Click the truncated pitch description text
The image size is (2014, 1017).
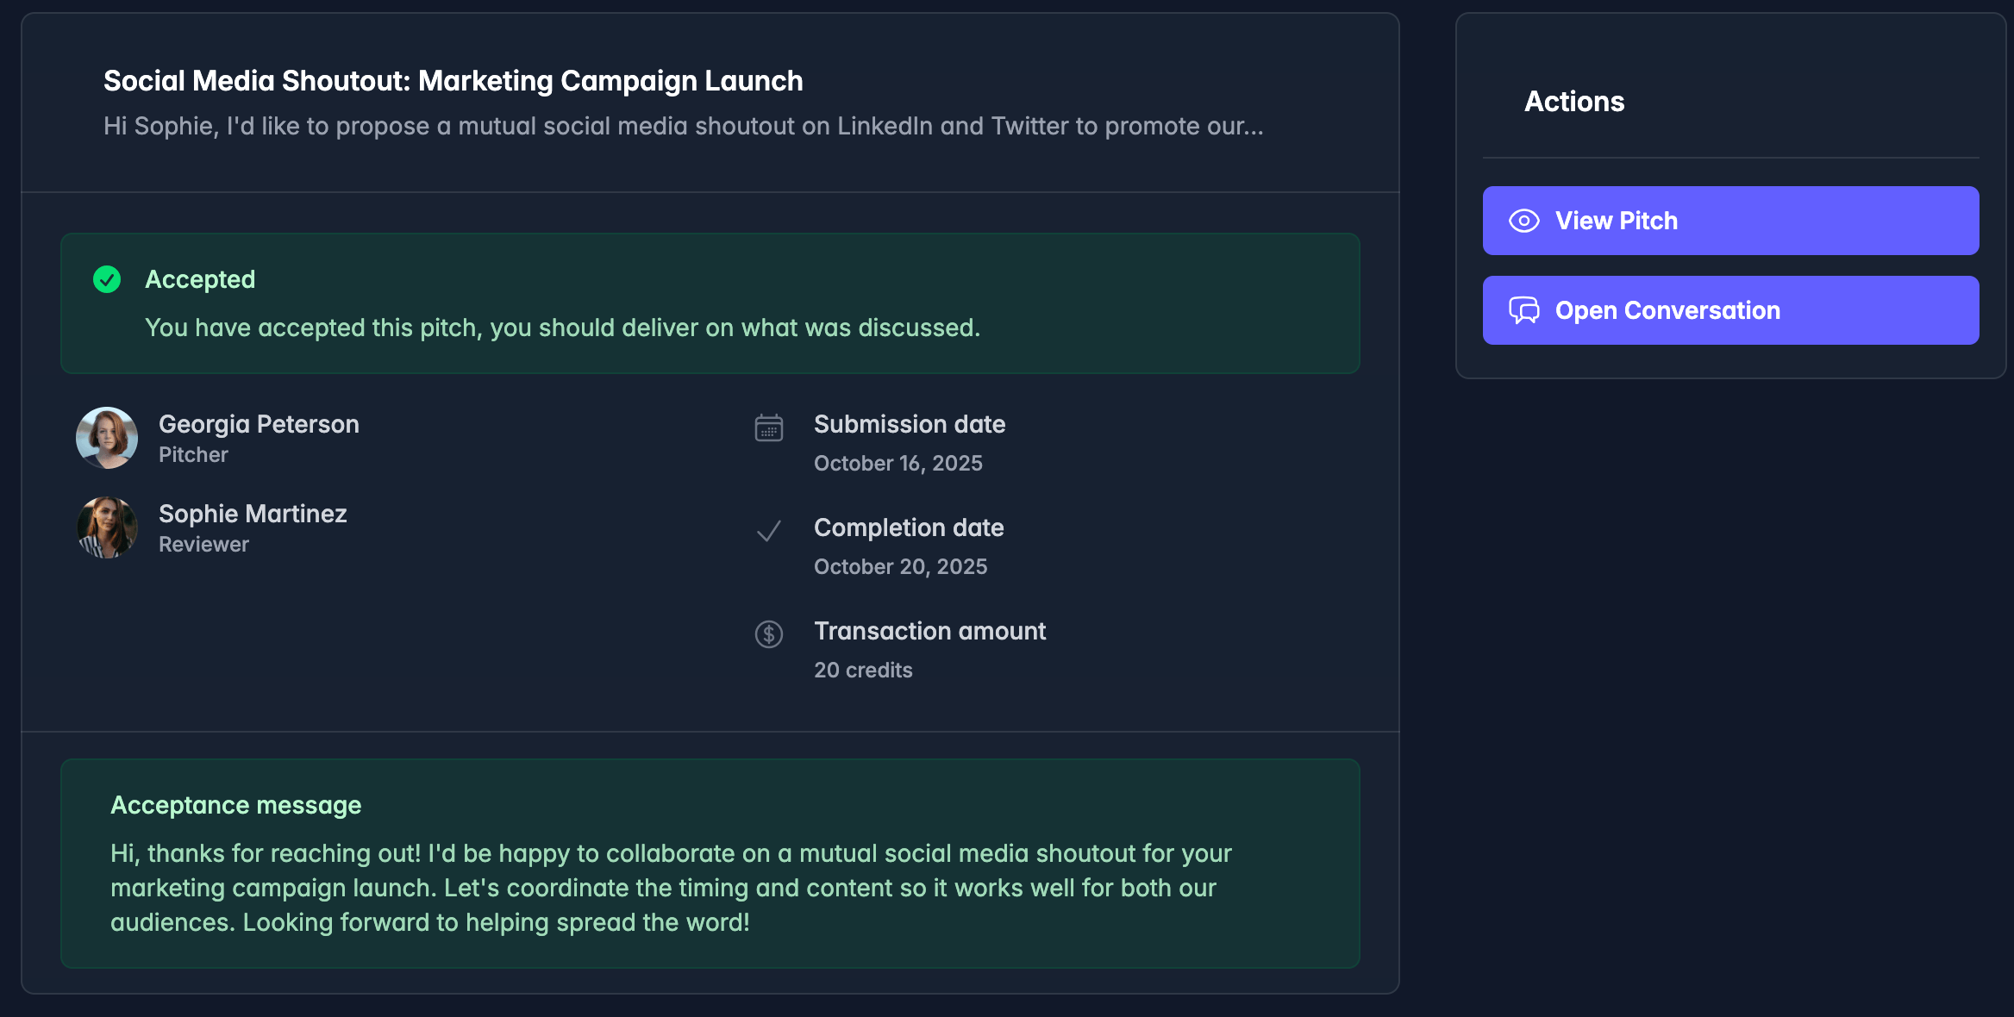683,126
